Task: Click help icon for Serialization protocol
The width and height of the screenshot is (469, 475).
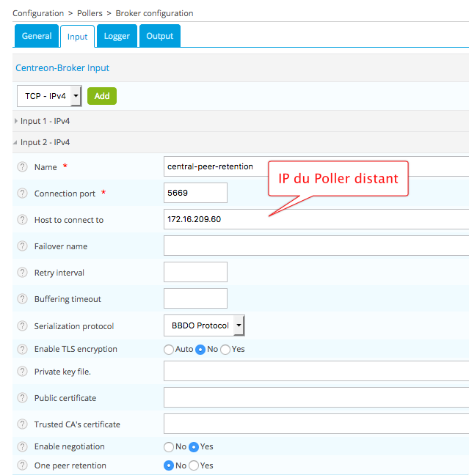Action: 22,326
